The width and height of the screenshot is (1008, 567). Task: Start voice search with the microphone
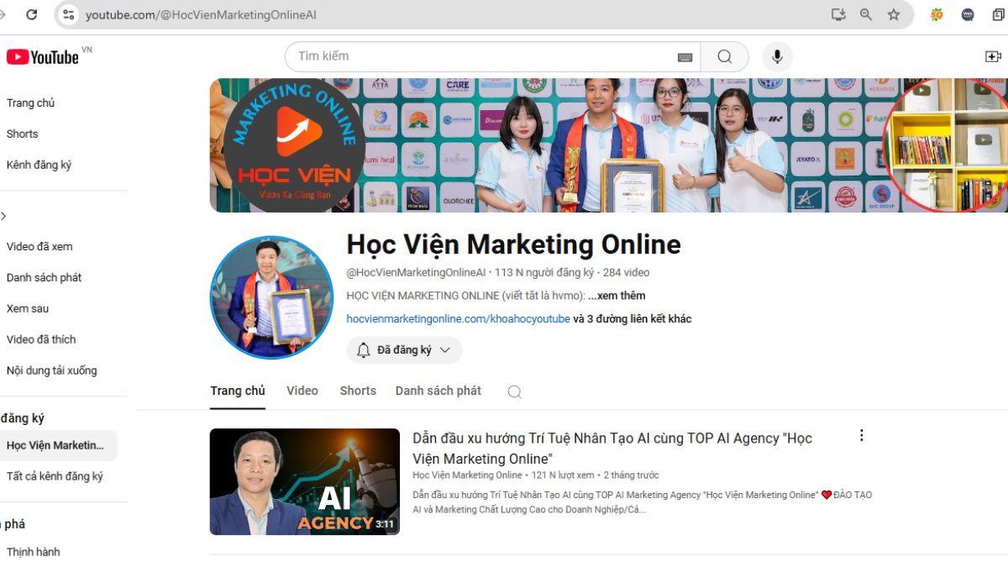pos(777,56)
